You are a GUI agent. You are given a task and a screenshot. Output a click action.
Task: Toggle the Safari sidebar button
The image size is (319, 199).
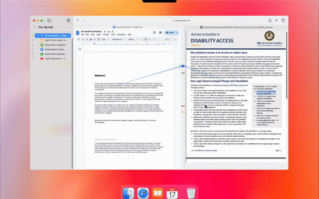tap(49, 21)
